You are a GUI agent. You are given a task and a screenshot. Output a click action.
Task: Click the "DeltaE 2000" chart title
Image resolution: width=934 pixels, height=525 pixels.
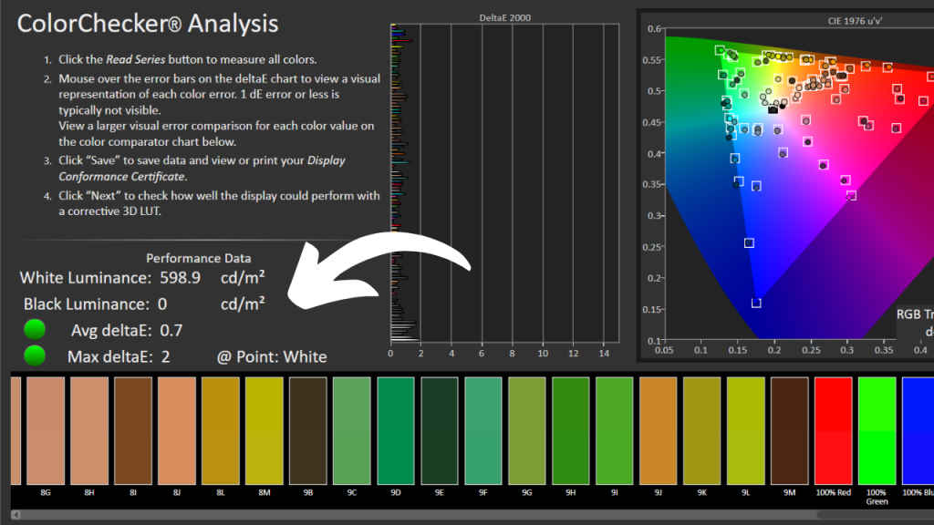point(505,18)
